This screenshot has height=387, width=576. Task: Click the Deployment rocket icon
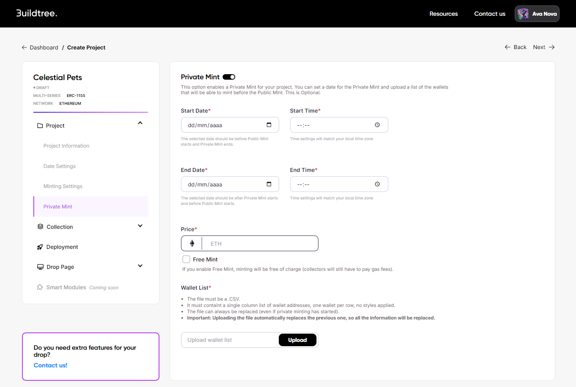[40, 247]
